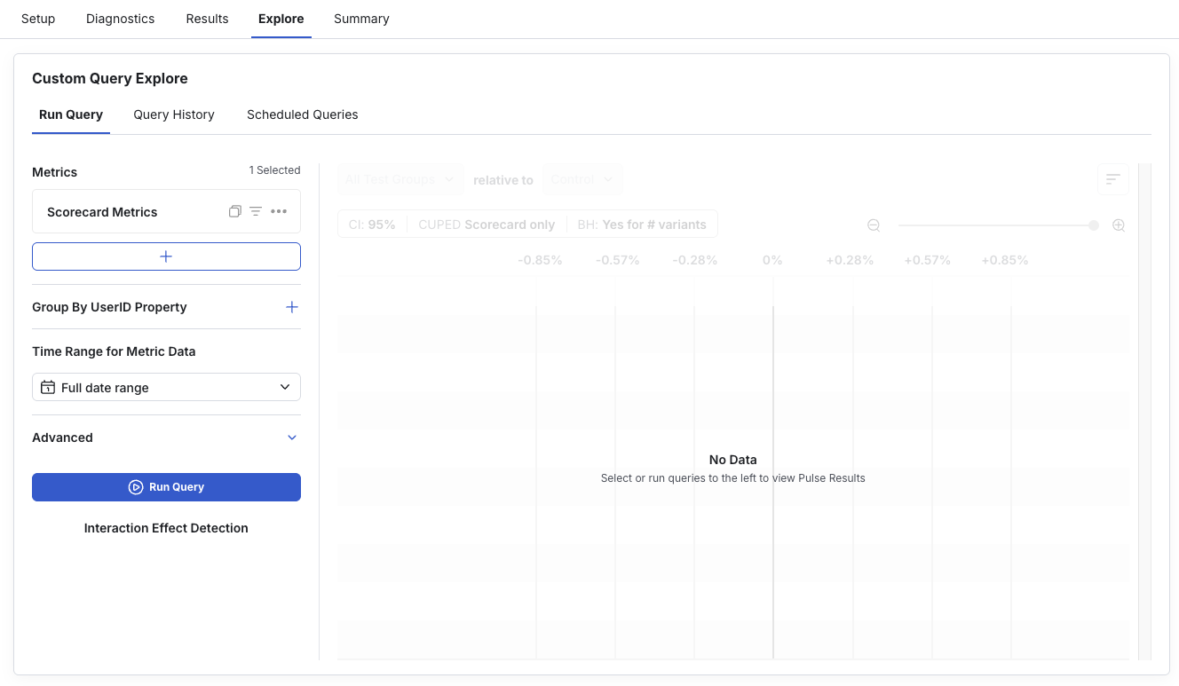Screen dimensions: 1179x686
Task: Open the Control comparison dropdown
Action: click(x=582, y=178)
